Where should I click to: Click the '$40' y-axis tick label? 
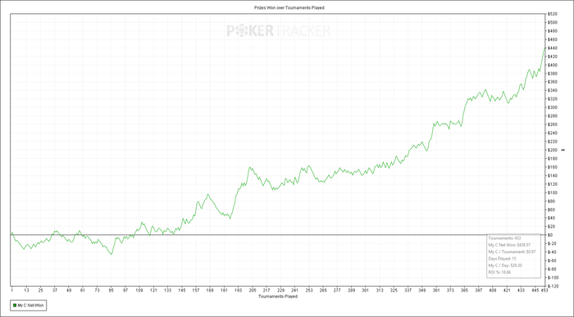[551, 218]
